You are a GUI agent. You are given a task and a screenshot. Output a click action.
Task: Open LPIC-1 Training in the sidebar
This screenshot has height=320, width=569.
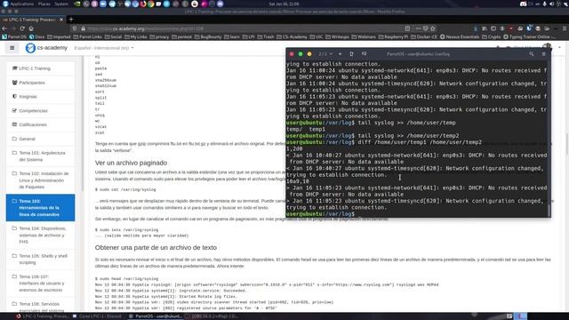40,68
